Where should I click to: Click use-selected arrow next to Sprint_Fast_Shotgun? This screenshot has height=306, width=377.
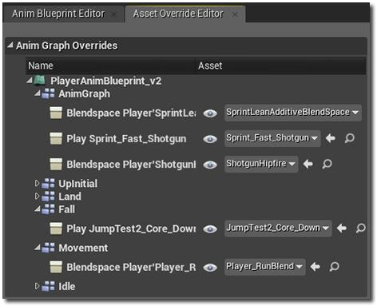coord(331,138)
